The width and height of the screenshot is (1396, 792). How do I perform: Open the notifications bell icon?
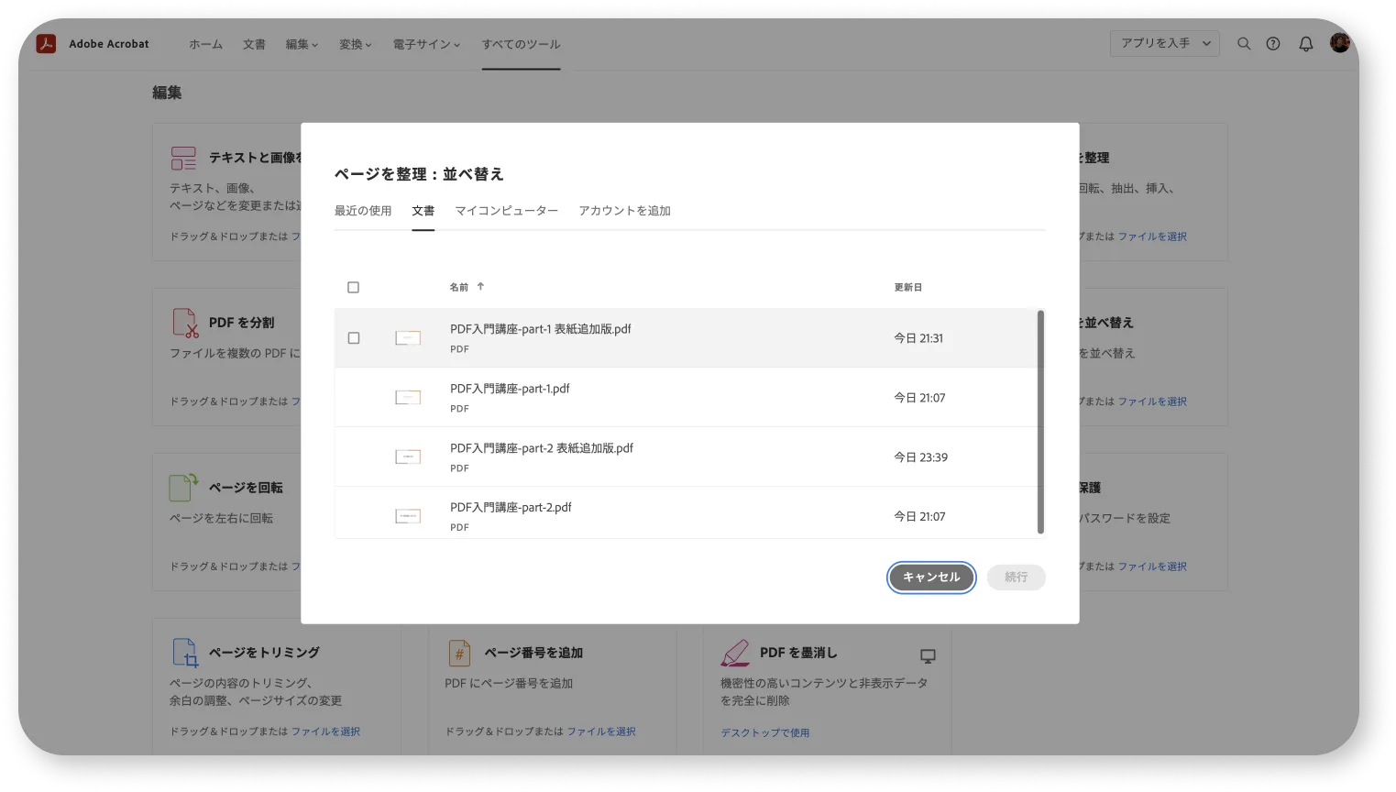click(1306, 43)
